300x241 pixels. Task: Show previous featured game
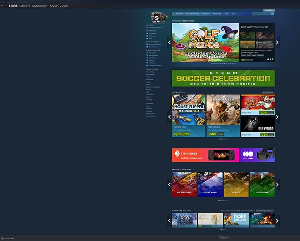(x=169, y=43)
